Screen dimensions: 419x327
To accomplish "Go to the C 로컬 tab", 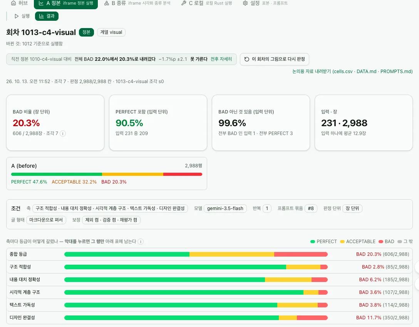I will 206,3.
